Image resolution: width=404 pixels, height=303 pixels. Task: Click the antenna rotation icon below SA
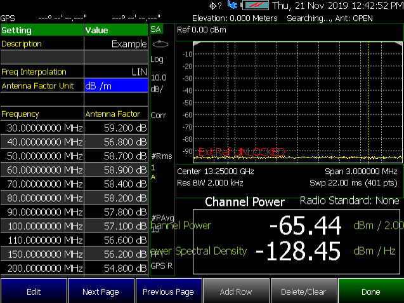pyautogui.click(x=160, y=44)
